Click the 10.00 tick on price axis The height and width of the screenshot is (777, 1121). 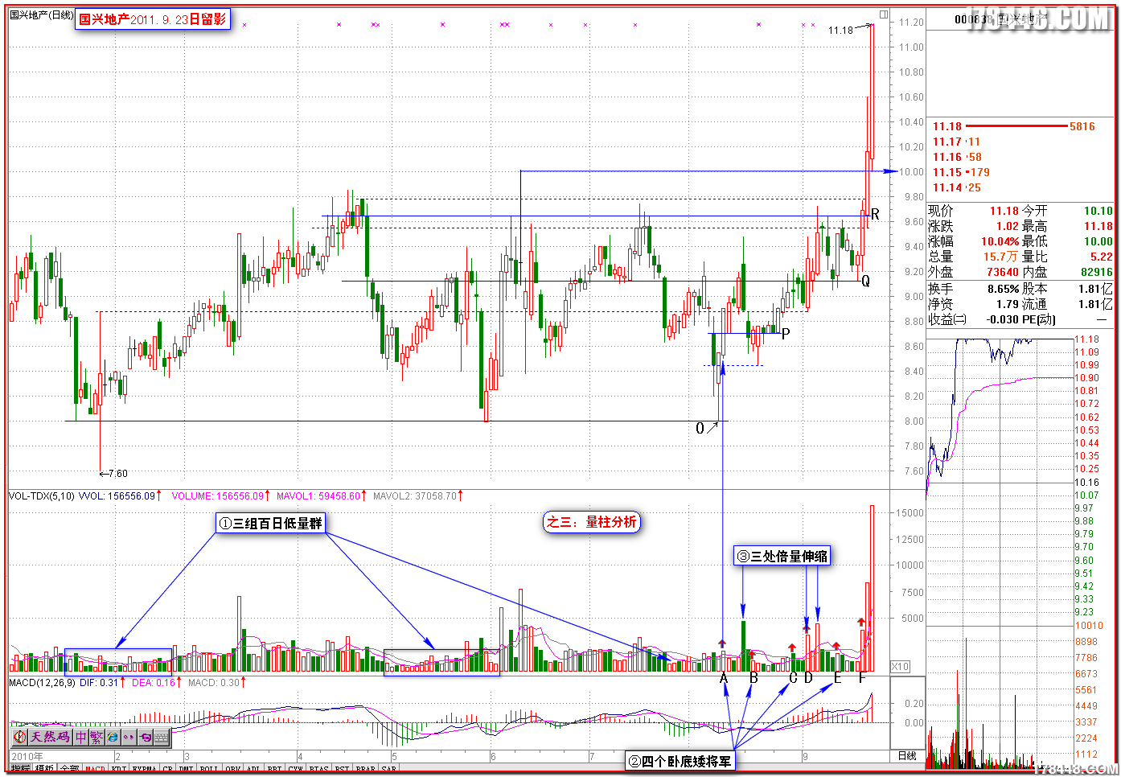pos(912,171)
